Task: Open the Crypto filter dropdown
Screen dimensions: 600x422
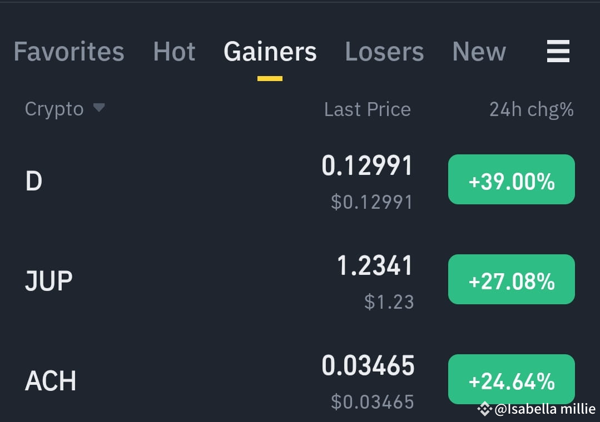Action: [x=54, y=109]
